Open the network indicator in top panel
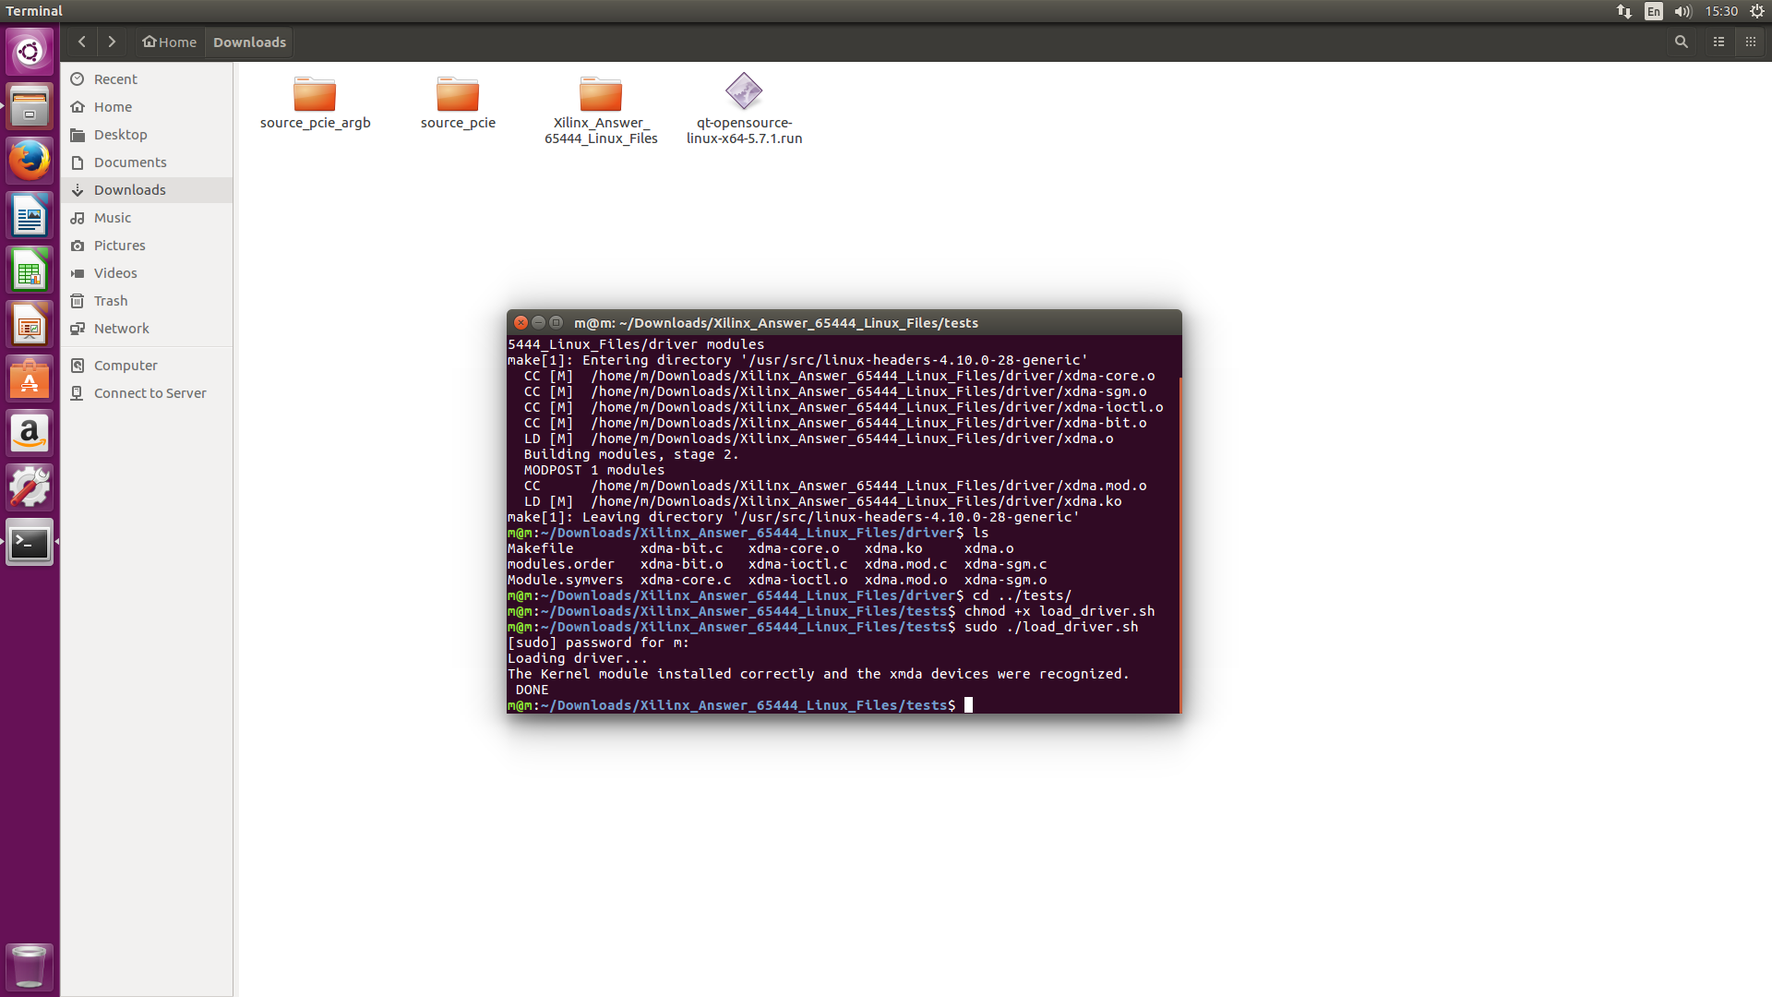 pos(1624,11)
